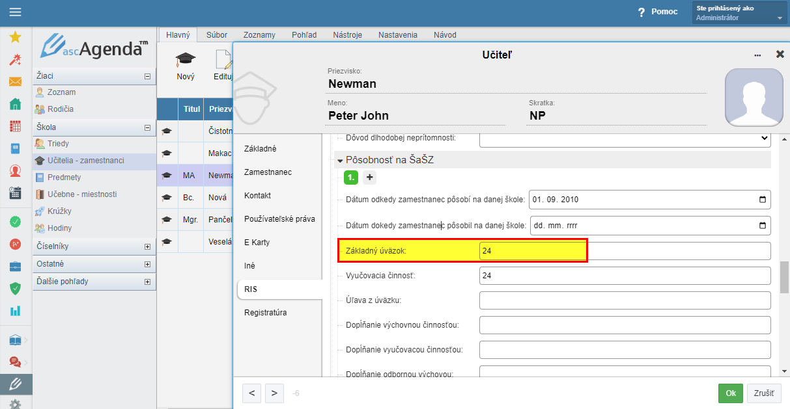Click the yellow star favorites icon
Image resolution: width=790 pixels, height=409 pixels.
point(15,37)
